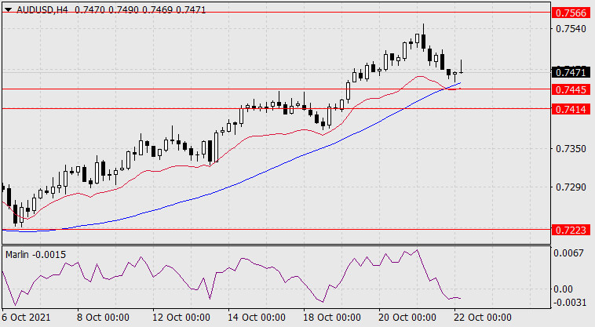Click the 0.7350 price axis value
595x327 pixels.
click(571, 148)
